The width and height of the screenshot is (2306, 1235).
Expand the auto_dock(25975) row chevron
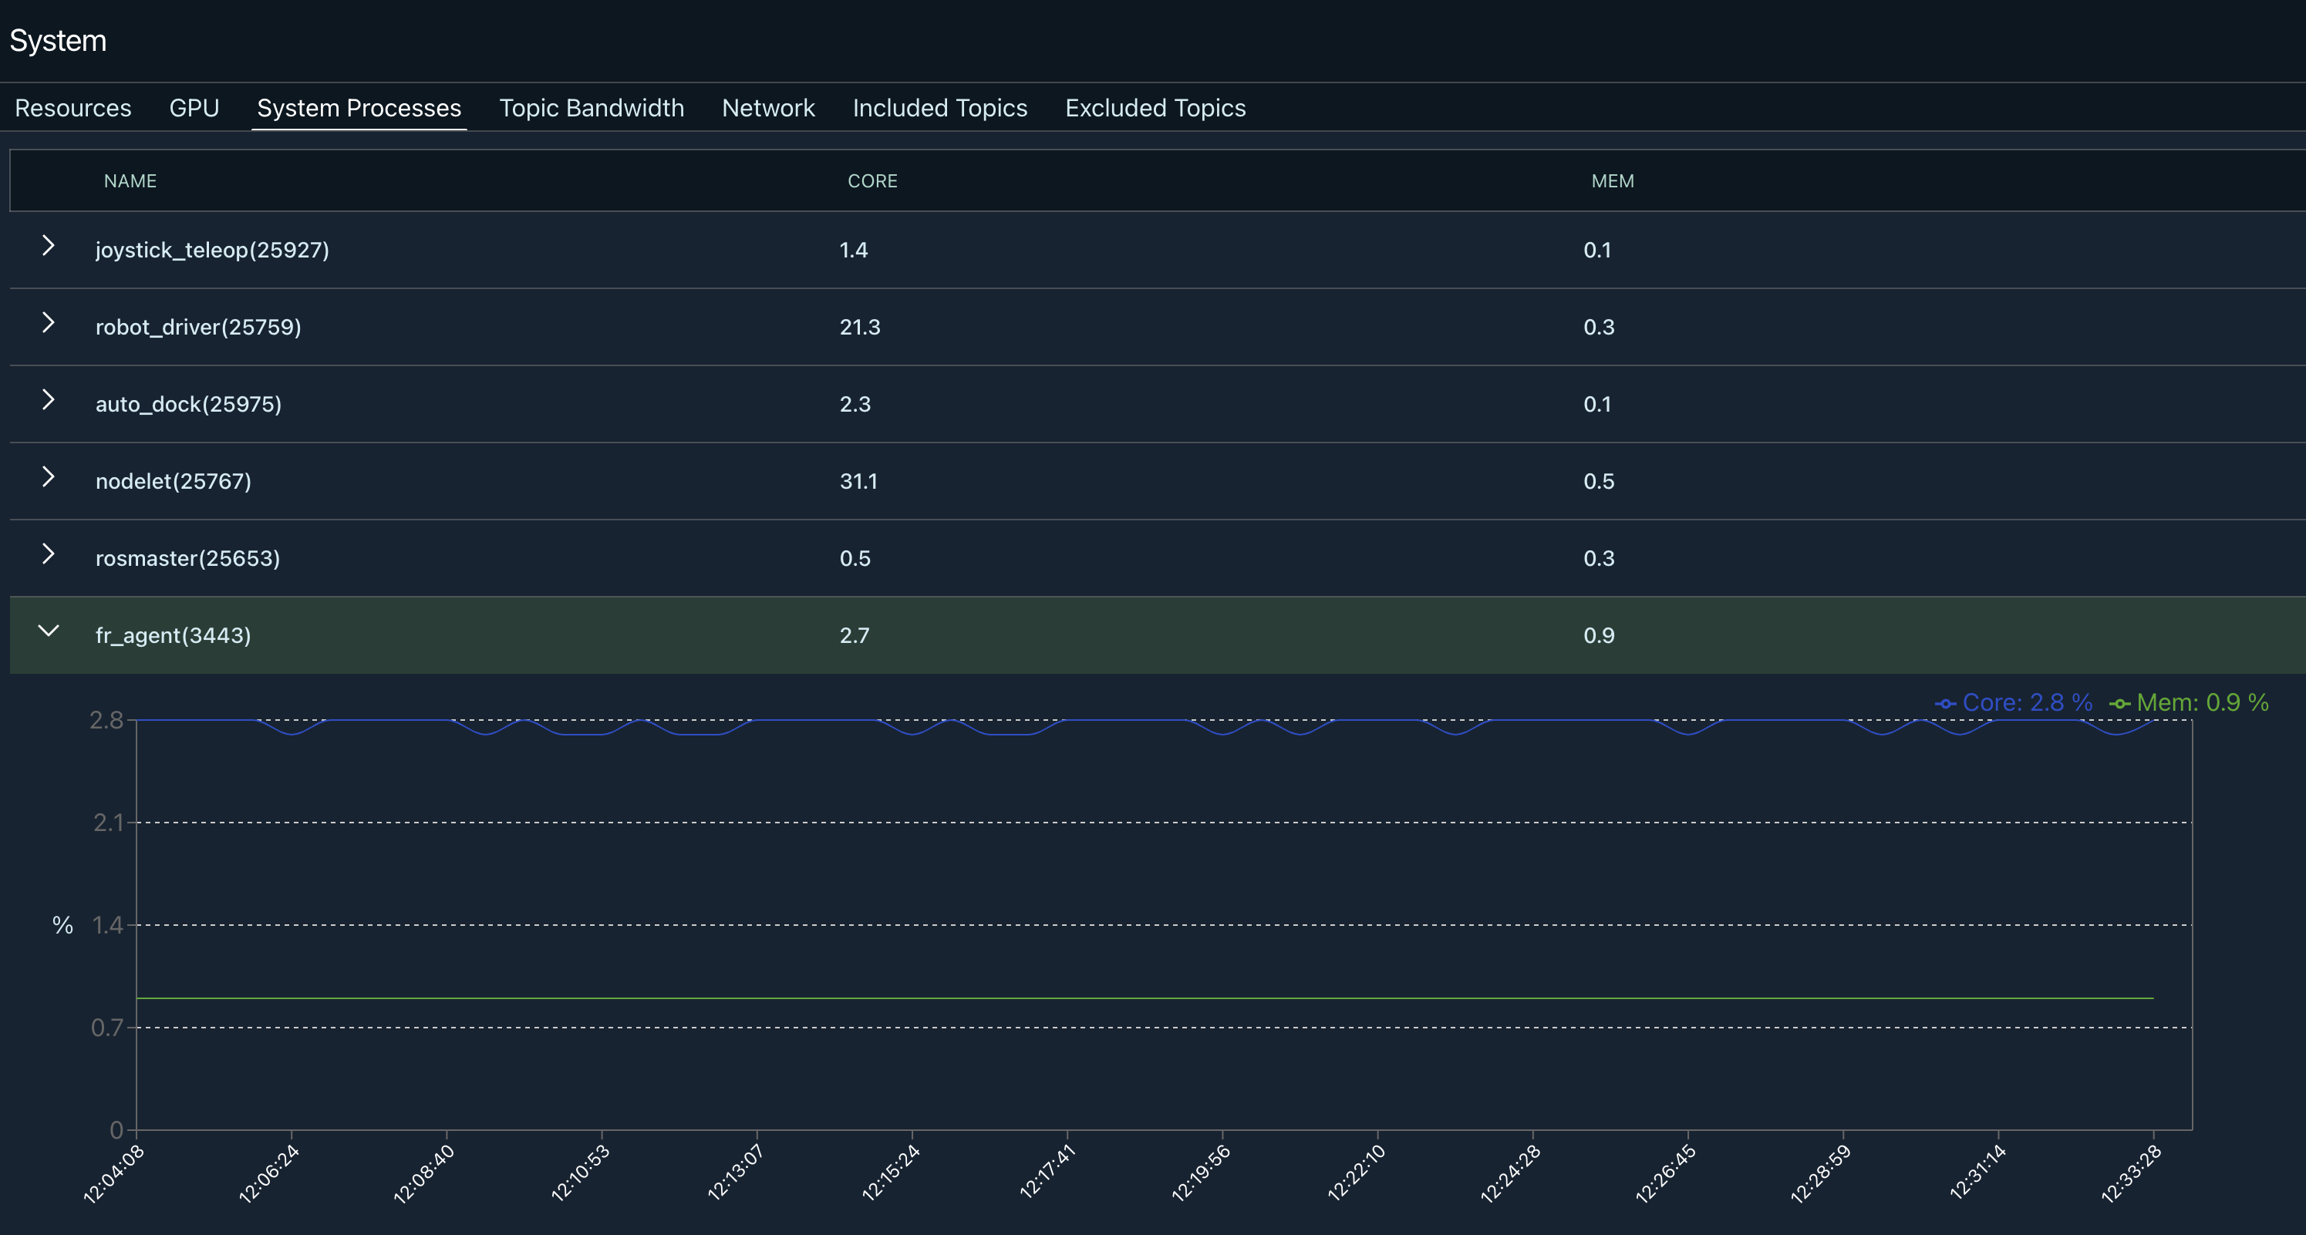pos(49,400)
